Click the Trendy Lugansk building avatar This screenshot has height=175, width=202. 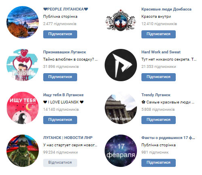click(121, 108)
